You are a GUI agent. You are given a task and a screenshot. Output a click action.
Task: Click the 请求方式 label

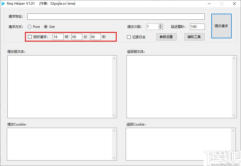click(16, 27)
